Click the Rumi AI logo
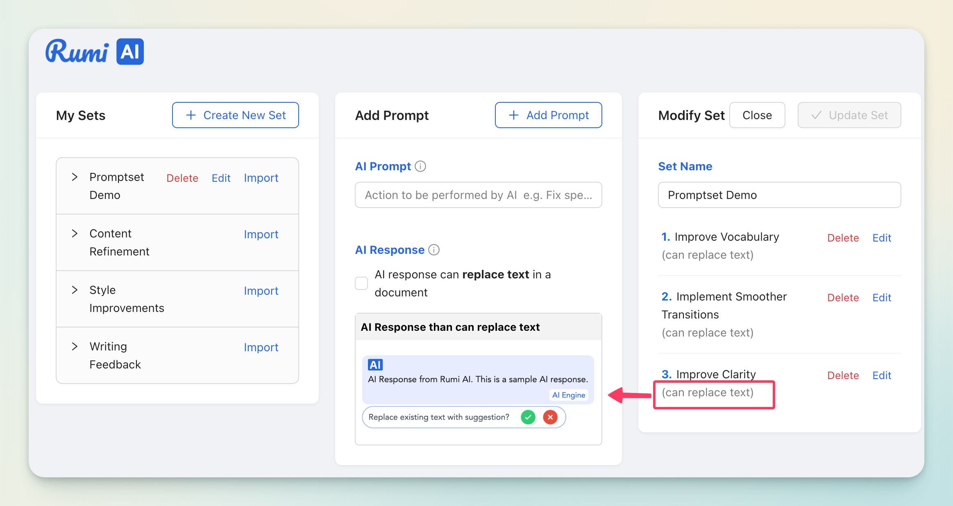Image resolution: width=953 pixels, height=506 pixels. pos(94,52)
